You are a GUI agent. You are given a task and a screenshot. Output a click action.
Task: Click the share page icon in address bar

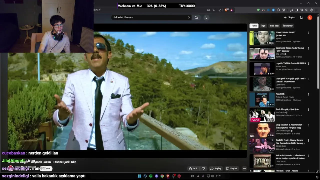pyautogui.click(x=220, y=10)
